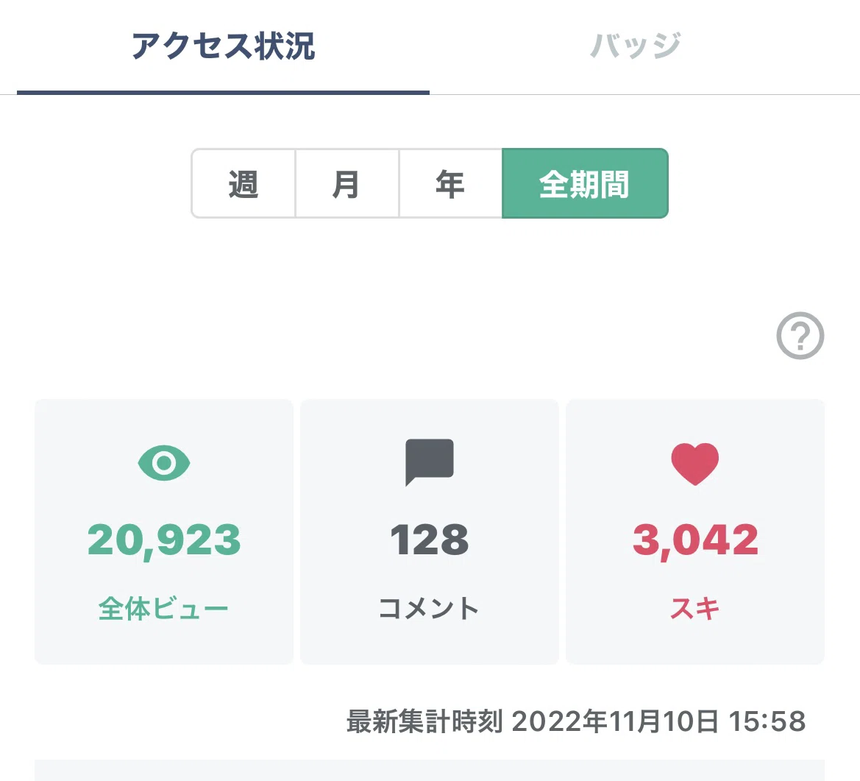Click the green eye view icon
Screen dimensions: 860x781
pyautogui.click(x=164, y=463)
